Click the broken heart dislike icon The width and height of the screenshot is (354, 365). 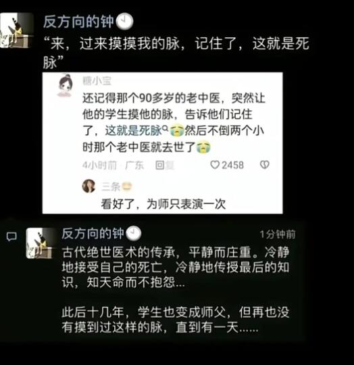pyautogui.click(x=264, y=165)
